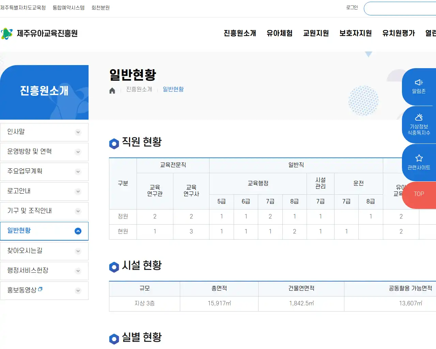Click the 정원 row label
The width and height of the screenshot is (436, 349).
click(123, 216)
